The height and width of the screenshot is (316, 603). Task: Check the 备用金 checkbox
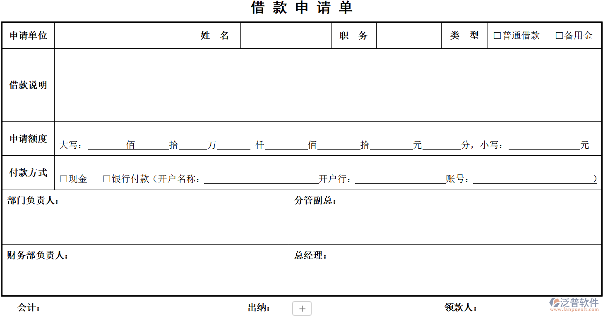point(560,36)
